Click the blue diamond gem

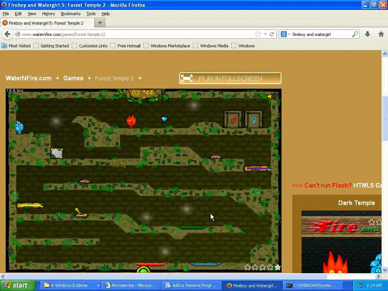(x=164, y=119)
